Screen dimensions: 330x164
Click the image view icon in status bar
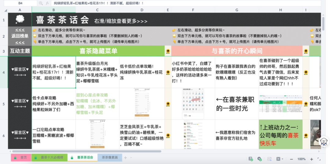pos(269,159)
